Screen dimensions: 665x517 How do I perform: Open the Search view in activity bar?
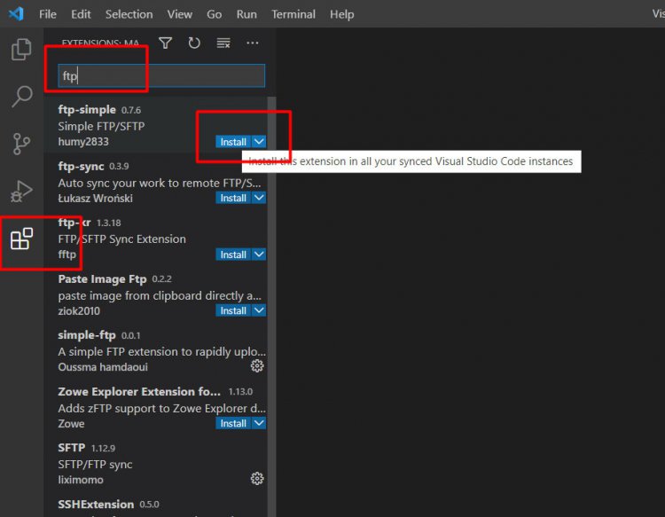click(21, 97)
